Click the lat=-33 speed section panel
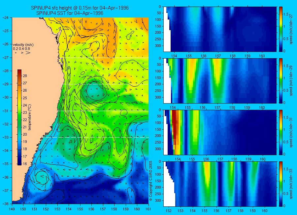297x215 pixels. pyautogui.click(x=220, y=184)
